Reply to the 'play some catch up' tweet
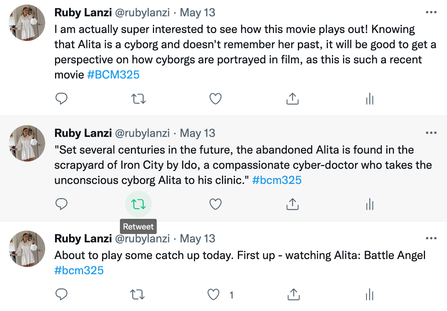The width and height of the screenshot is (447, 311). click(61, 294)
